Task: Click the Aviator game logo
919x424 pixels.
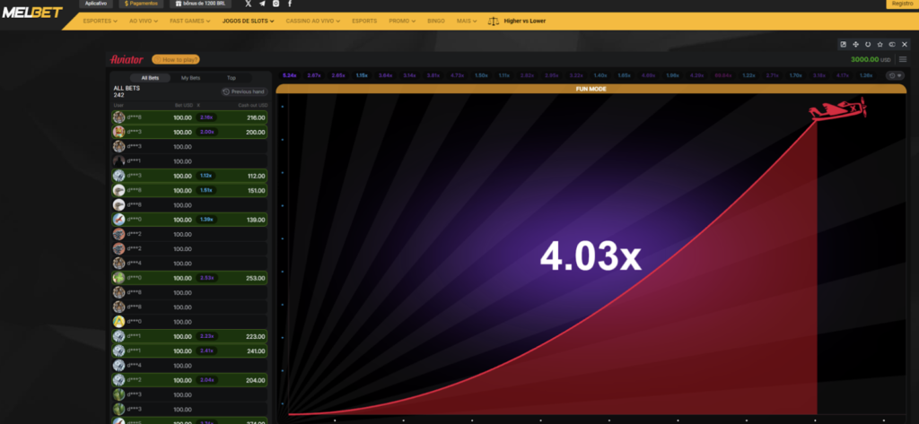Action: tap(127, 59)
